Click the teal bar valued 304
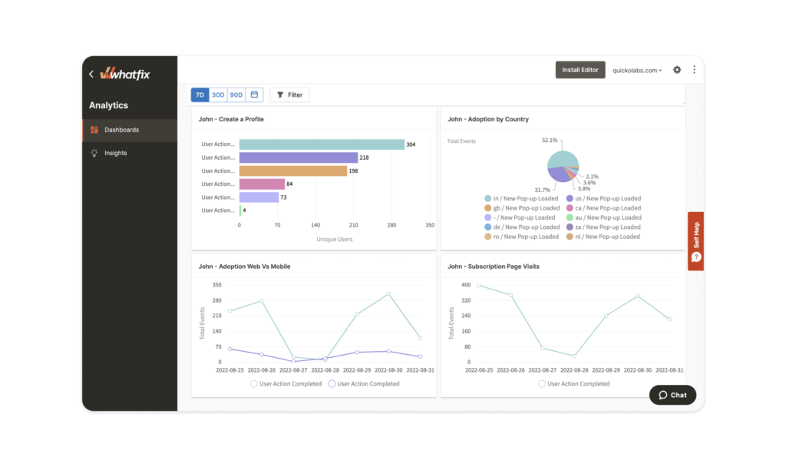Image resolution: width=786 pixels, height=467 pixels. [x=322, y=144]
